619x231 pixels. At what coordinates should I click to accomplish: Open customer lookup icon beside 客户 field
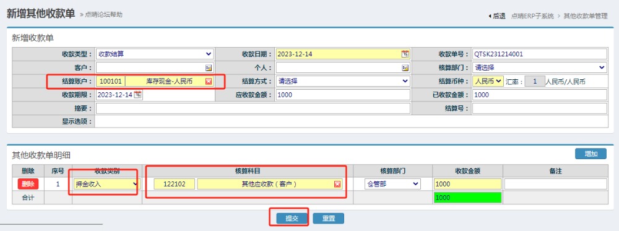(209, 68)
